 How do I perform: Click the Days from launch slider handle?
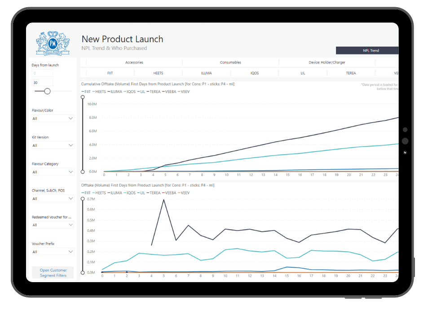(47, 91)
